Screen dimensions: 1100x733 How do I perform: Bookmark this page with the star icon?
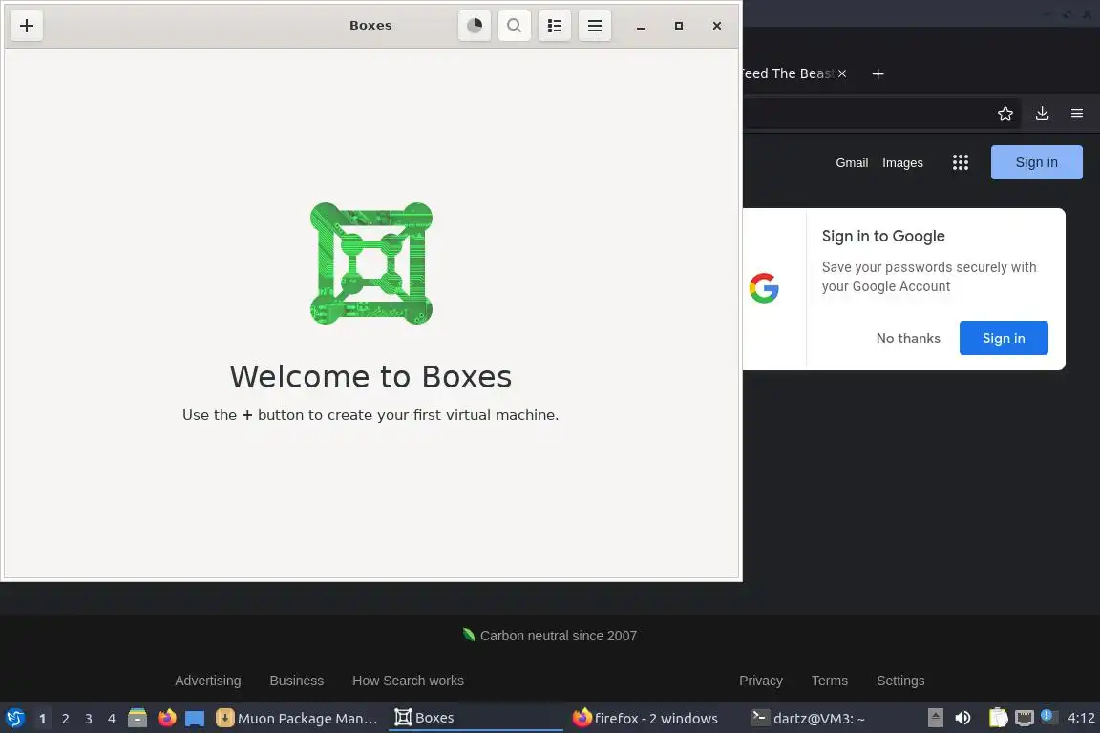1005,114
